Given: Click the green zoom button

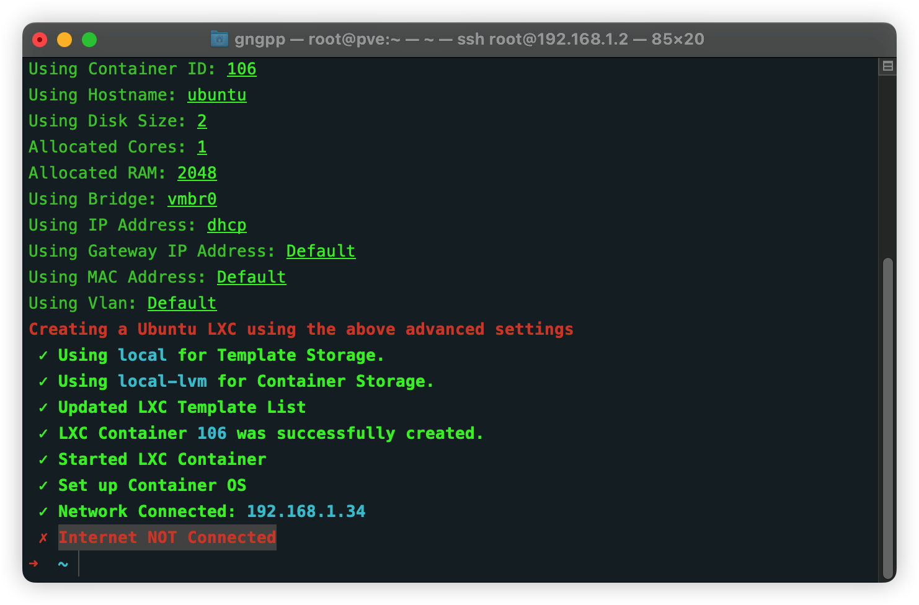Looking at the screenshot, I should pos(89,39).
